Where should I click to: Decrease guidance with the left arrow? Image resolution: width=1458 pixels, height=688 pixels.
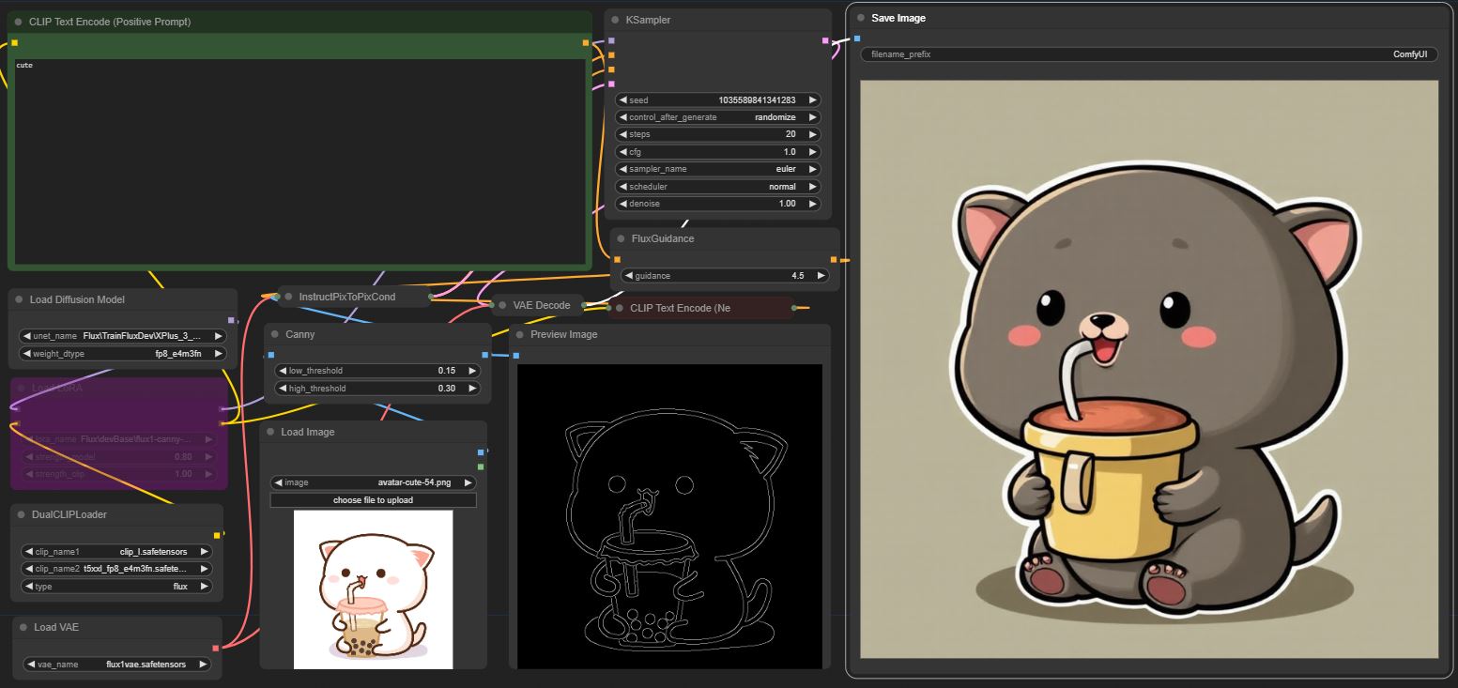point(629,276)
